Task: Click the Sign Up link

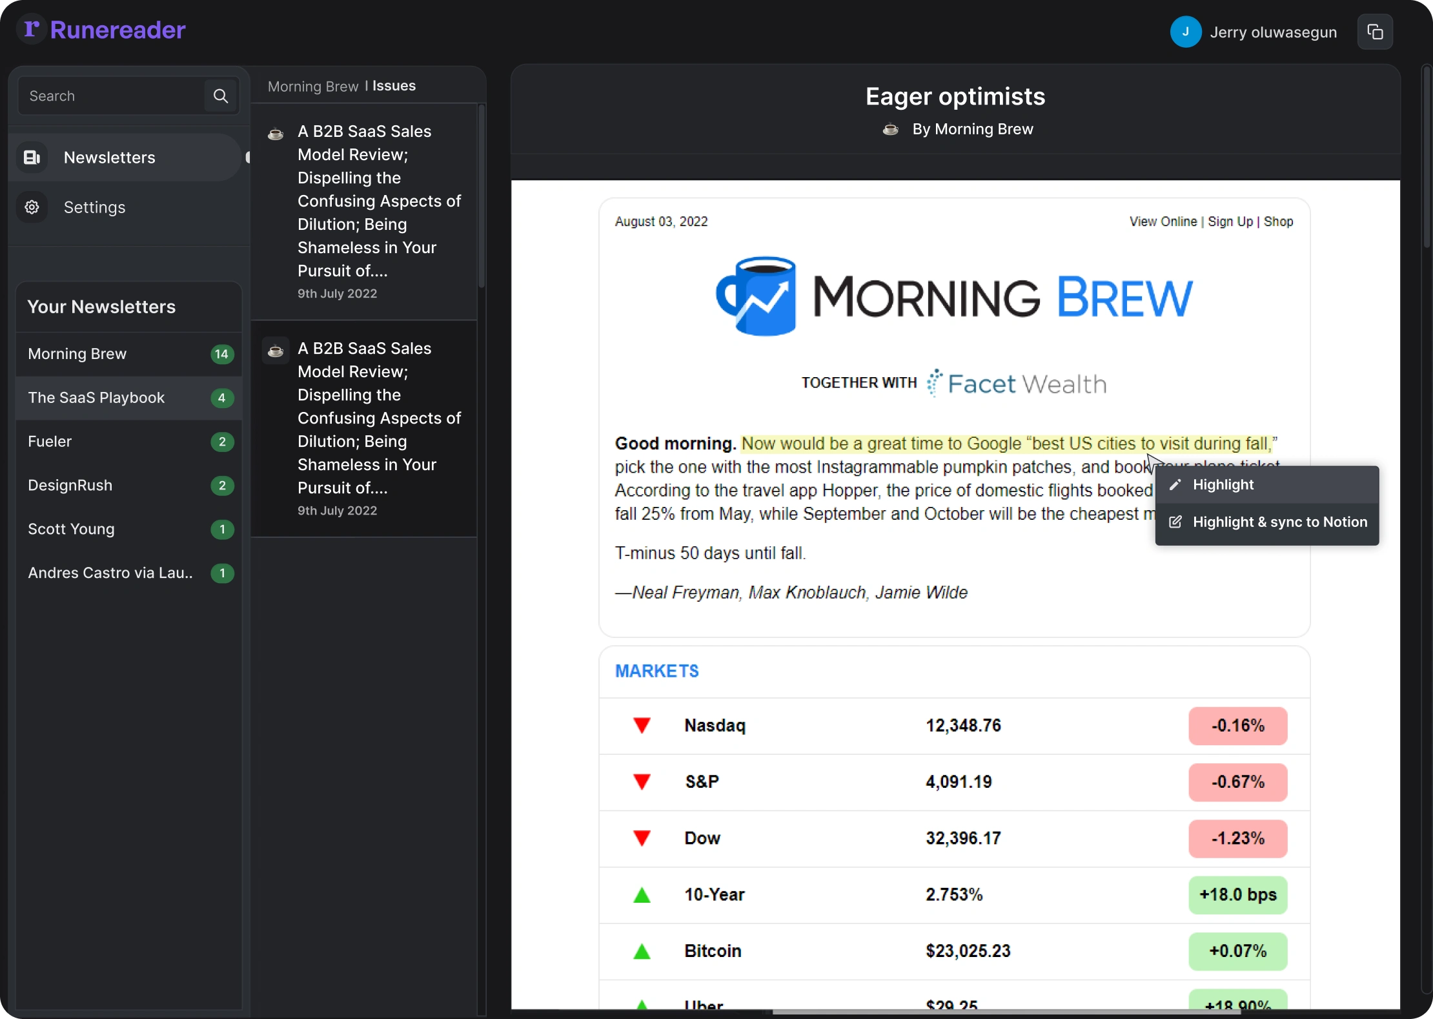Action: coord(1230,221)
